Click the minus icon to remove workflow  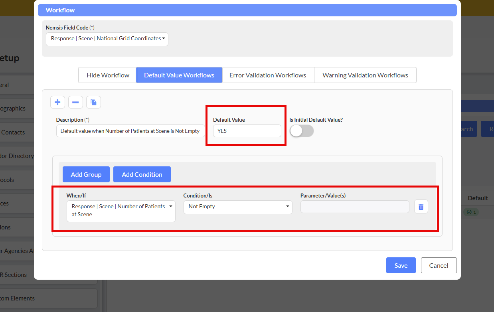tap(75, 102)
